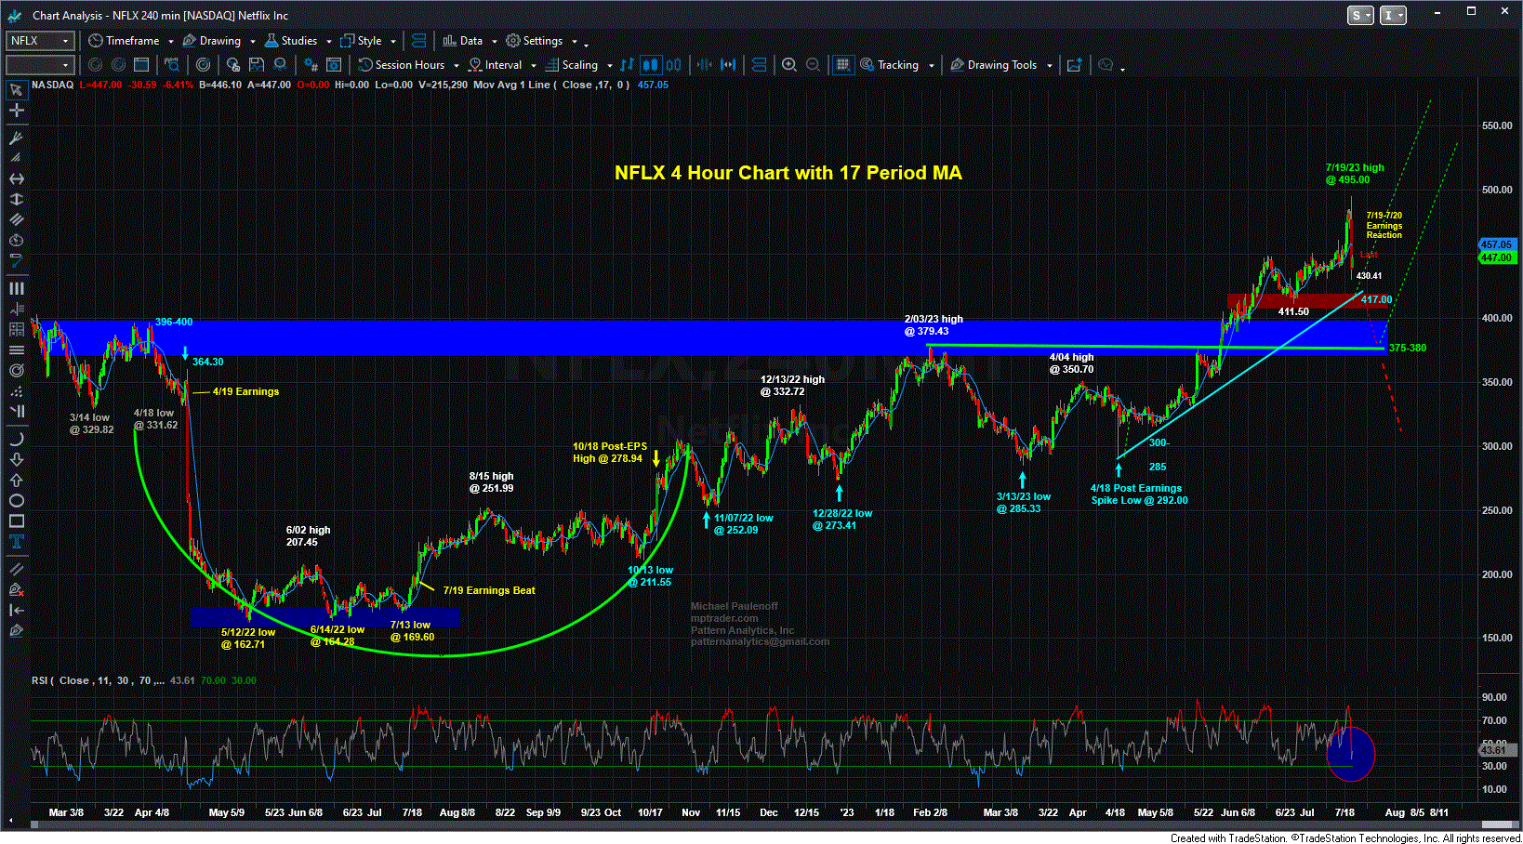Toggle the data grid tracking button
The width and height of the screenshot is (1523, 844).
pyautogui.click(x=842, y=65)
